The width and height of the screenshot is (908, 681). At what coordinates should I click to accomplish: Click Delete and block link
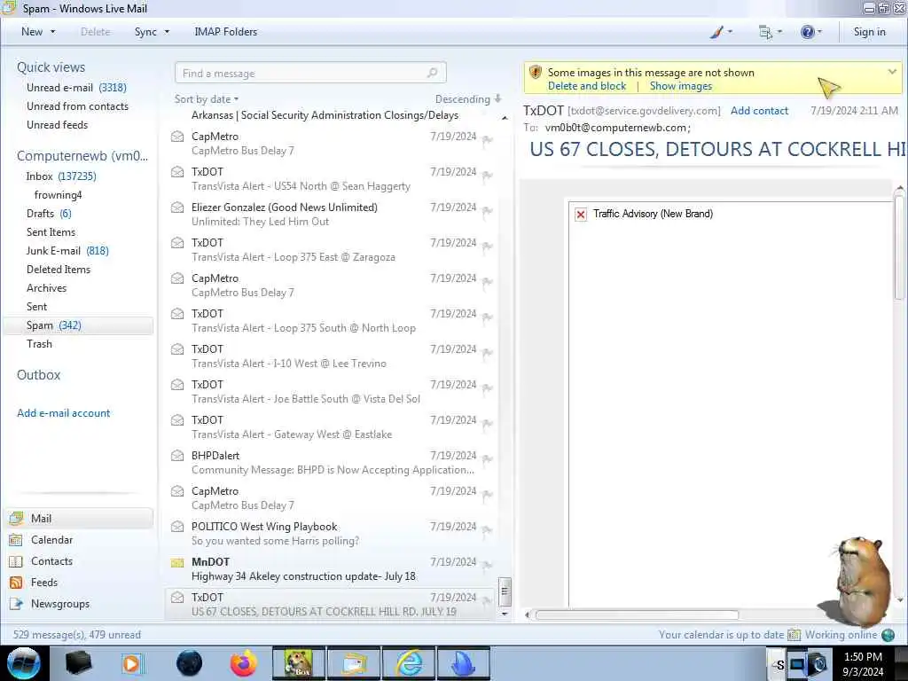587,86
